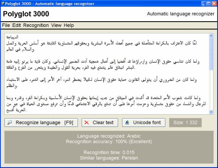Image resolution: width=218 pixels, height=168 pixels.
Task: Click the Recognize language [F9] button
Action: point(41,123)
